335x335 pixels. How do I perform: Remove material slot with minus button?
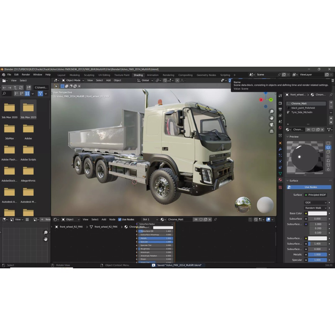click(331, 107)
